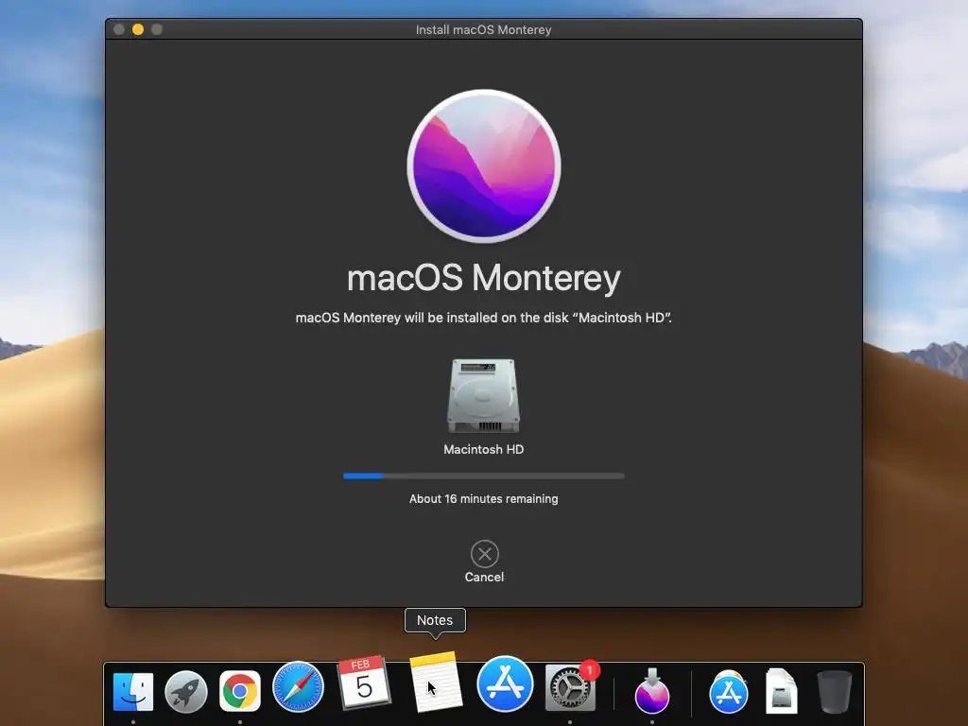Open Launchpad rocket icon in Dock

point(186,691)
